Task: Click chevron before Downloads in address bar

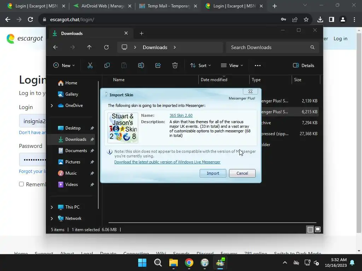Action: pos(135,47)
